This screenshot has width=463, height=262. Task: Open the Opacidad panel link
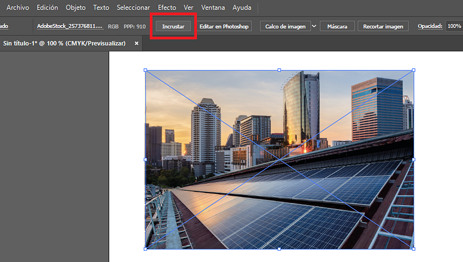tap(430, 27)
